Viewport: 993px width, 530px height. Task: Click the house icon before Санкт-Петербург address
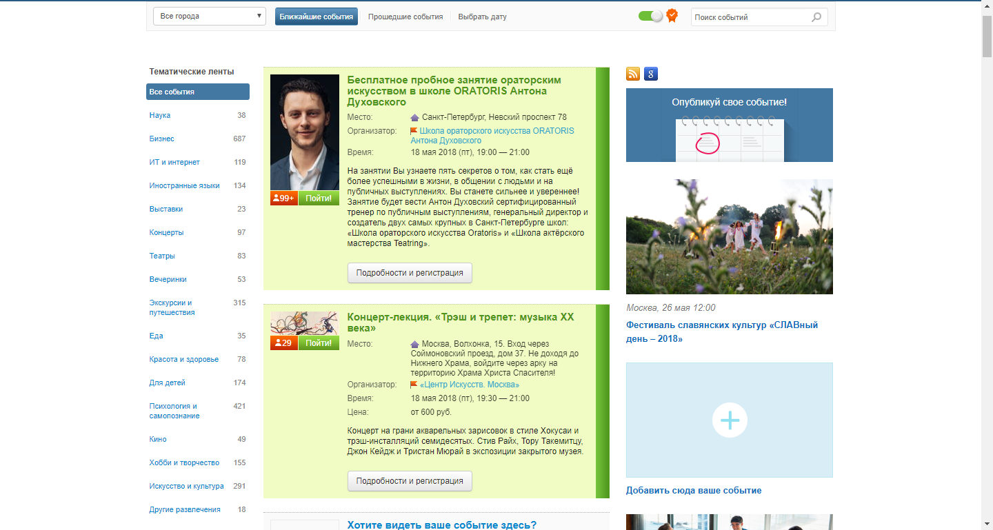tap(414, 118)
